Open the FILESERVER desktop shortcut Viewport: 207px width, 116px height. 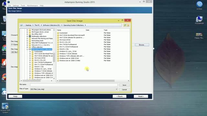199,20
